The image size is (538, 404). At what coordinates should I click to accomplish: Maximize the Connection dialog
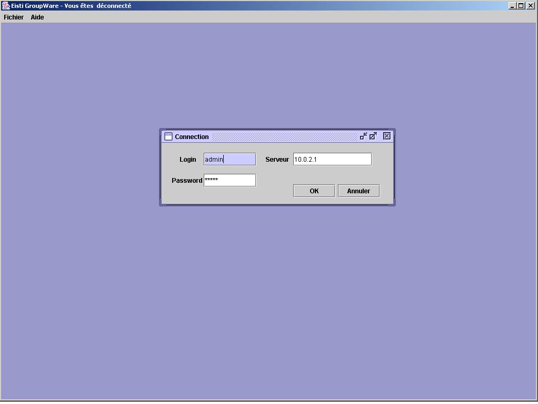point(373,136)
